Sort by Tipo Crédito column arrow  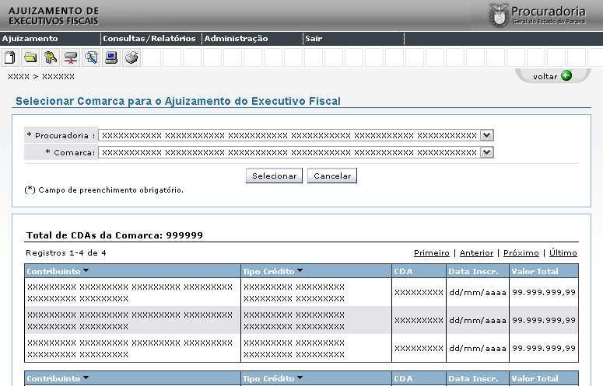click(300, 271)
